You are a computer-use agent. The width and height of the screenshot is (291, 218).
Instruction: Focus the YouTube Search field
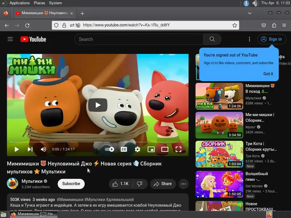[x=139, y=39]
